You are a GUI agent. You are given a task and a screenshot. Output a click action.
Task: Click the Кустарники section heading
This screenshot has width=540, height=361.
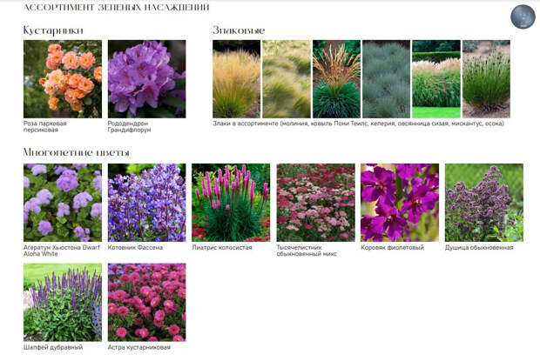(x=53, y=30)
